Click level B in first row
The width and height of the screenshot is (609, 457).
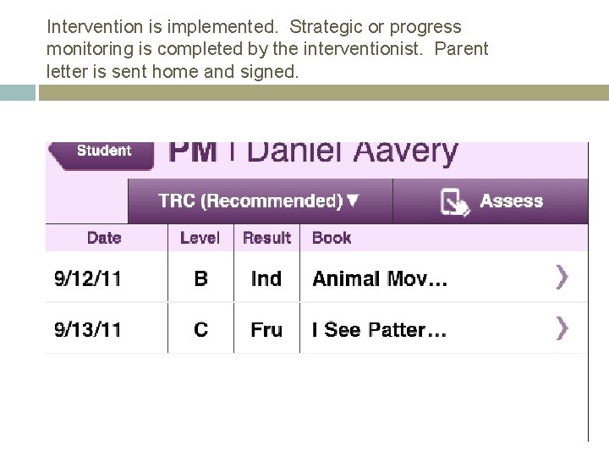click(200, 278)
